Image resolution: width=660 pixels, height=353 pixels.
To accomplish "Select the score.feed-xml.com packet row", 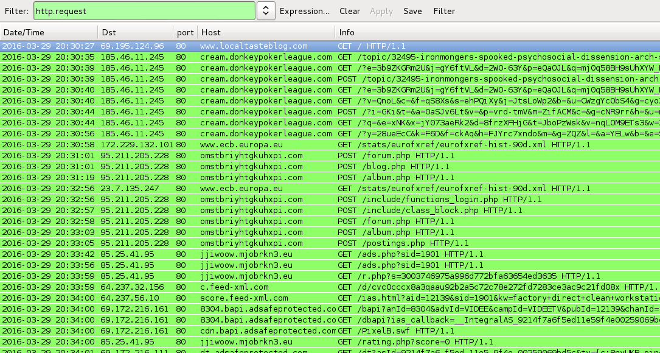I will (x=244, y=298).
